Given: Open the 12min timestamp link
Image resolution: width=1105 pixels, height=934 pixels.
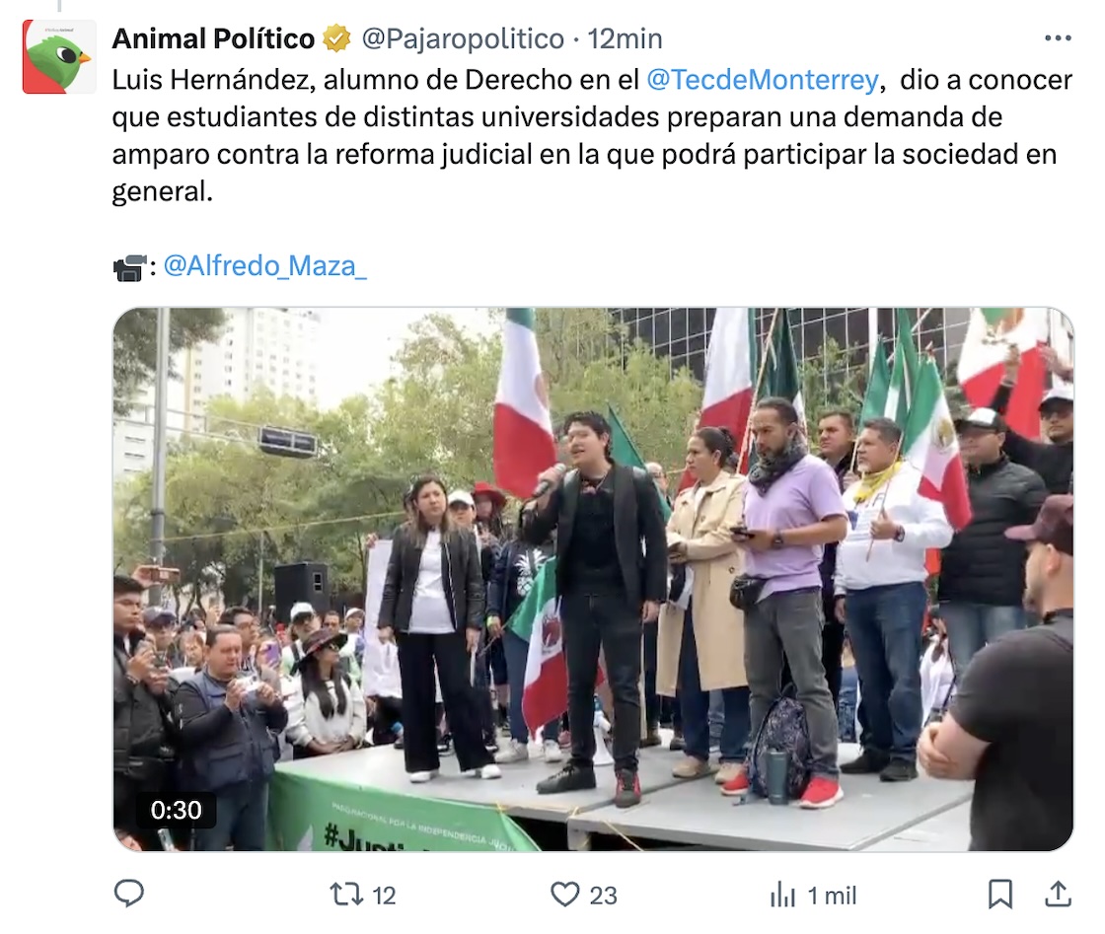Looking at the screenshot, I should 626,38.
